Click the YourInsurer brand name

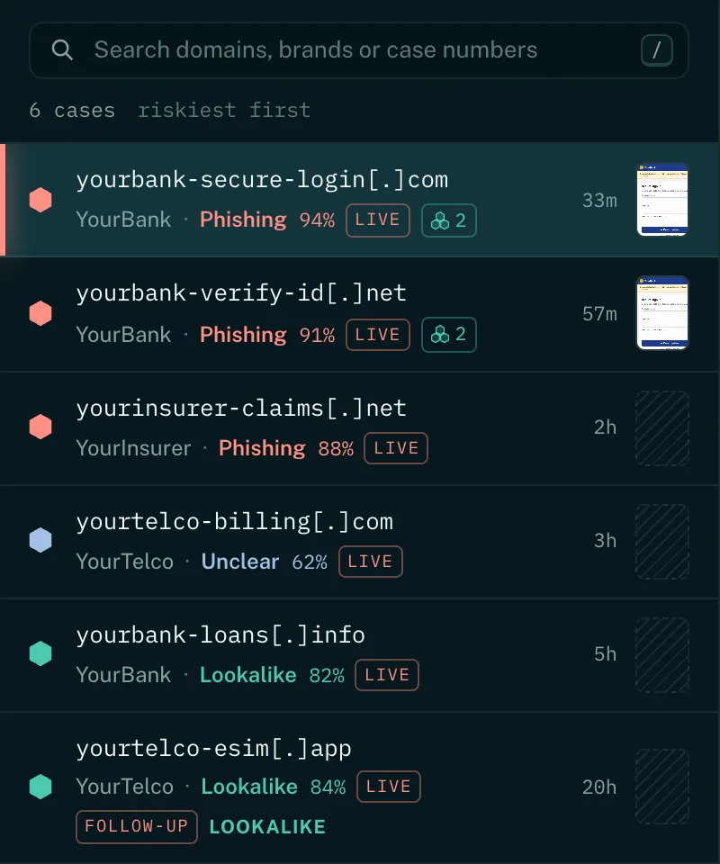tap(133, 448)
